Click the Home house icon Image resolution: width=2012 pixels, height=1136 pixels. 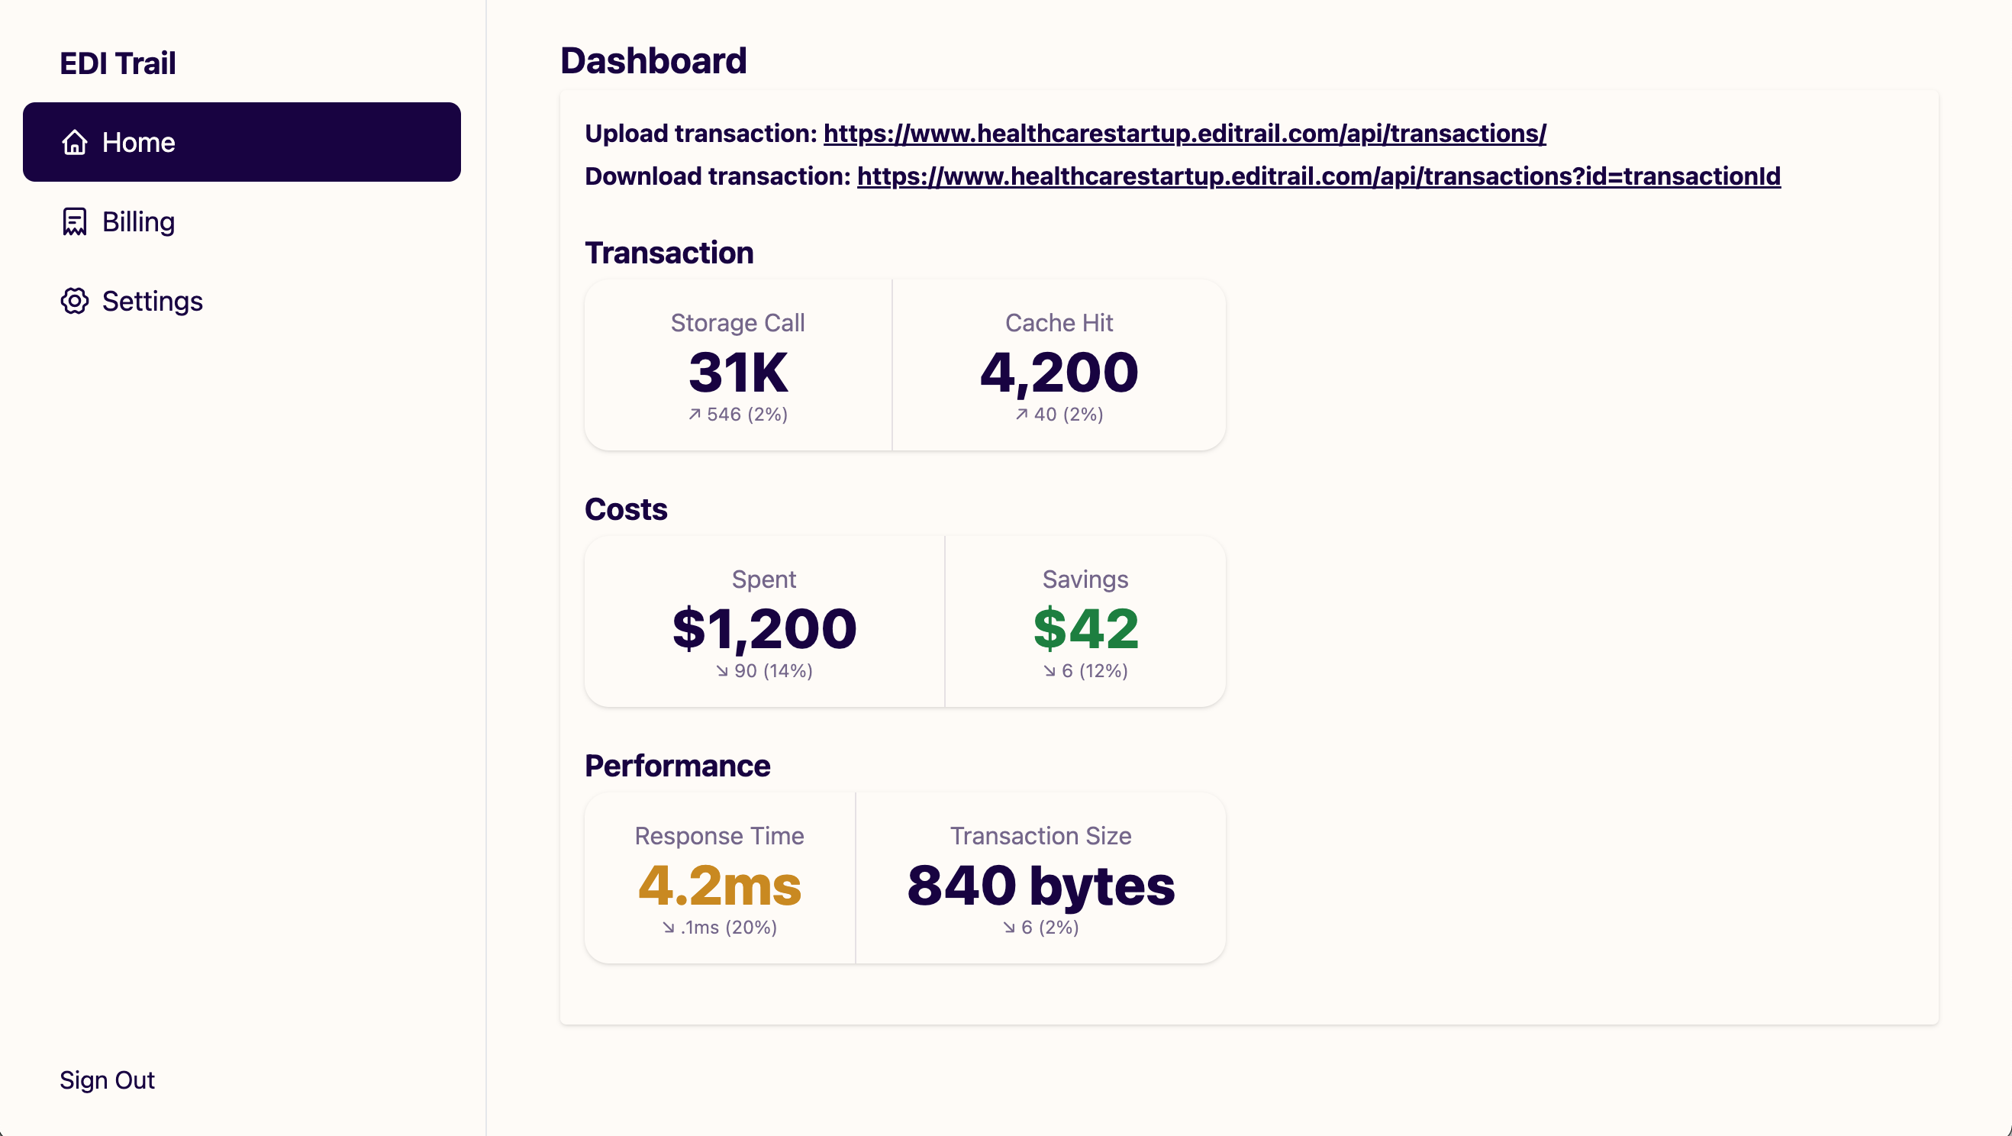[x=74, y=142]
